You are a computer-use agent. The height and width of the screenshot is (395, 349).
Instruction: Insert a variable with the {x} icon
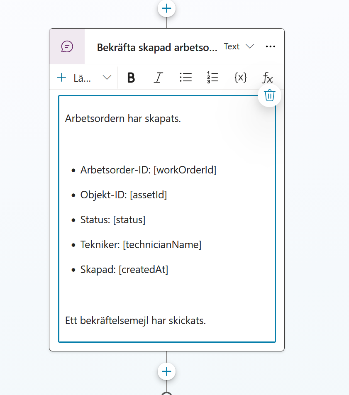[x=240, y=77]
